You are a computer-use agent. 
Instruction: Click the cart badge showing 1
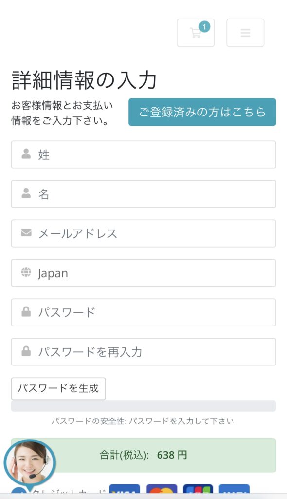(204, 27)
